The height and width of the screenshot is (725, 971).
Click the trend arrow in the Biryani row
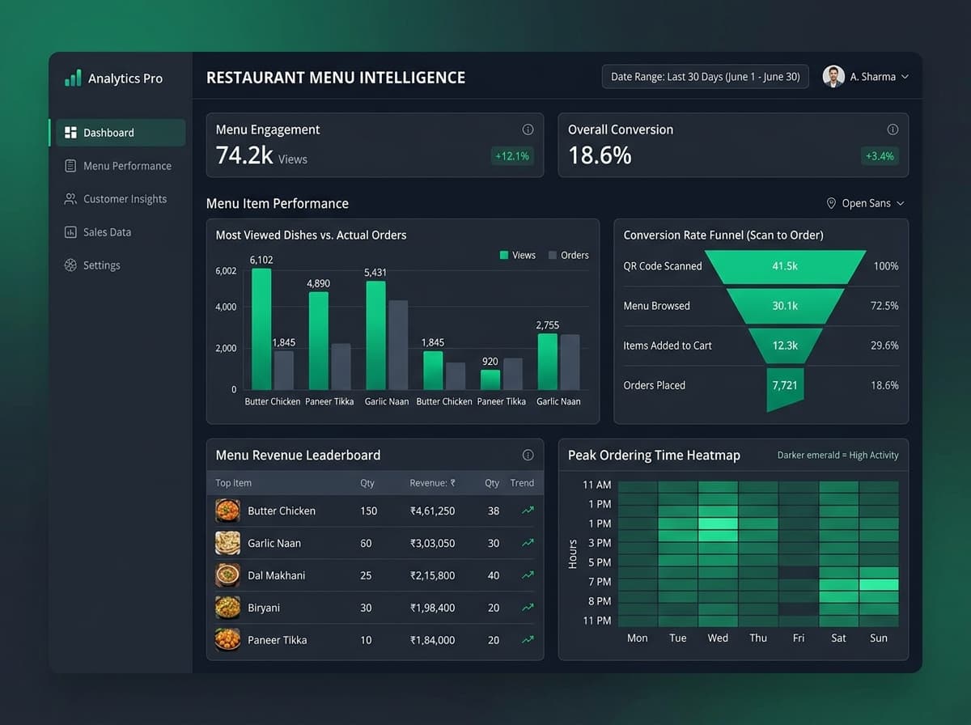click(528, 608)
